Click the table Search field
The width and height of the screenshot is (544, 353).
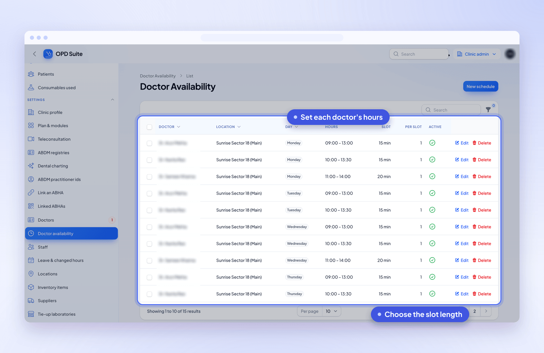pyautogui.click(x=451, y=110)
